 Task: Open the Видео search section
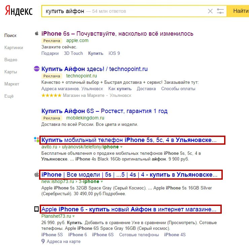click(x=11, y=60)
